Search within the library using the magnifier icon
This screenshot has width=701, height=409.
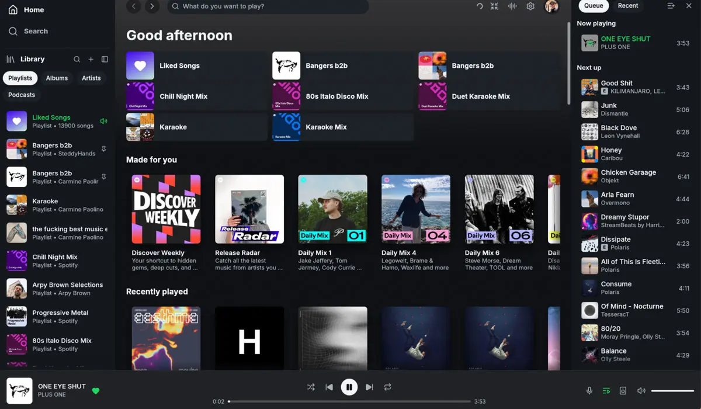[x=77, y=59]
